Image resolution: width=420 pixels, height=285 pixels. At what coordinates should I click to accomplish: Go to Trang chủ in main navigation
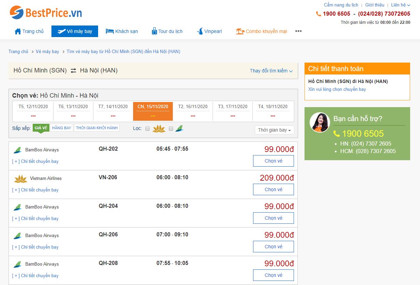pos(29,31)
